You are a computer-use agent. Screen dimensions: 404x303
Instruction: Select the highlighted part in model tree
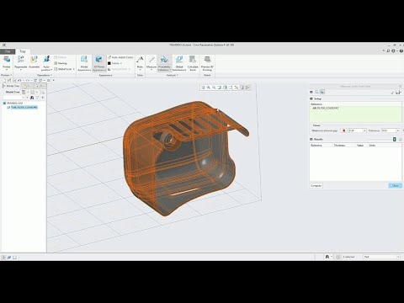click(x=23, y=107)
